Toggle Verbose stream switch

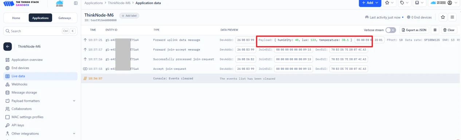(x=390, y=30)
